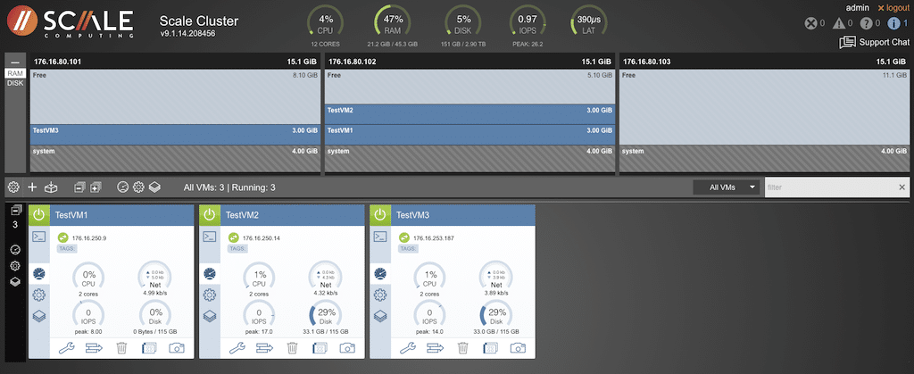Click sidebar snapshots layers icon
Viewport: 914px width, 374px height.
tap(16, 281)
